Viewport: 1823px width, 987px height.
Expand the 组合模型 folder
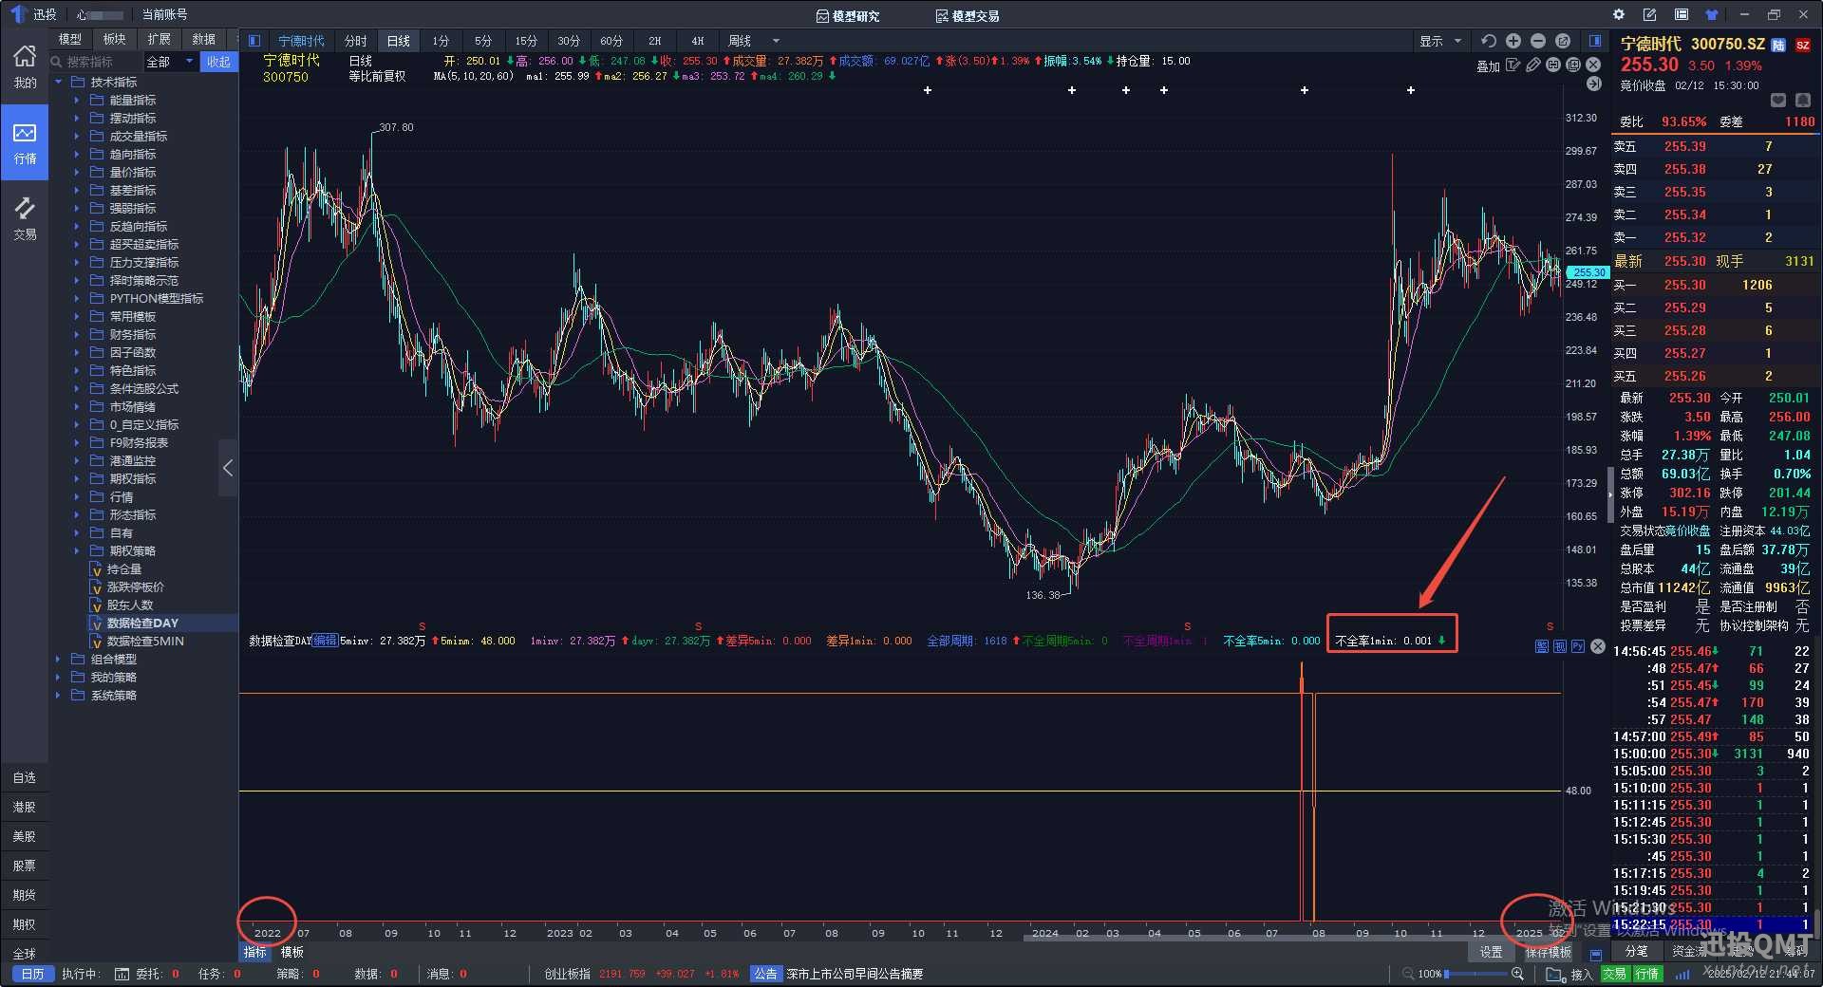[59, 659]
